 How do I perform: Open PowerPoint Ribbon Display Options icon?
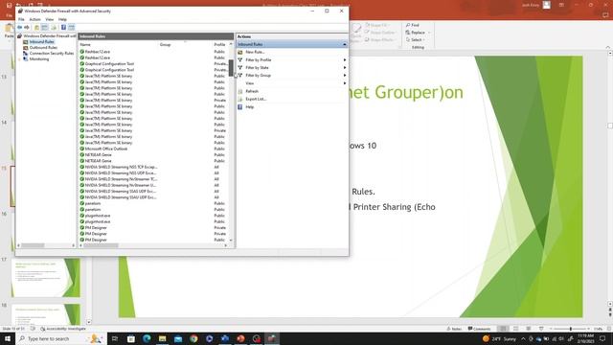tap(561, 5)
